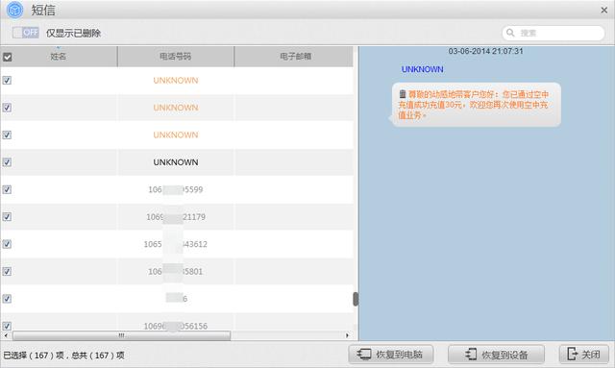615x368 pixels.
Task: Select the second orange UNKNOWN entry
Action: (x=176, y=108)
